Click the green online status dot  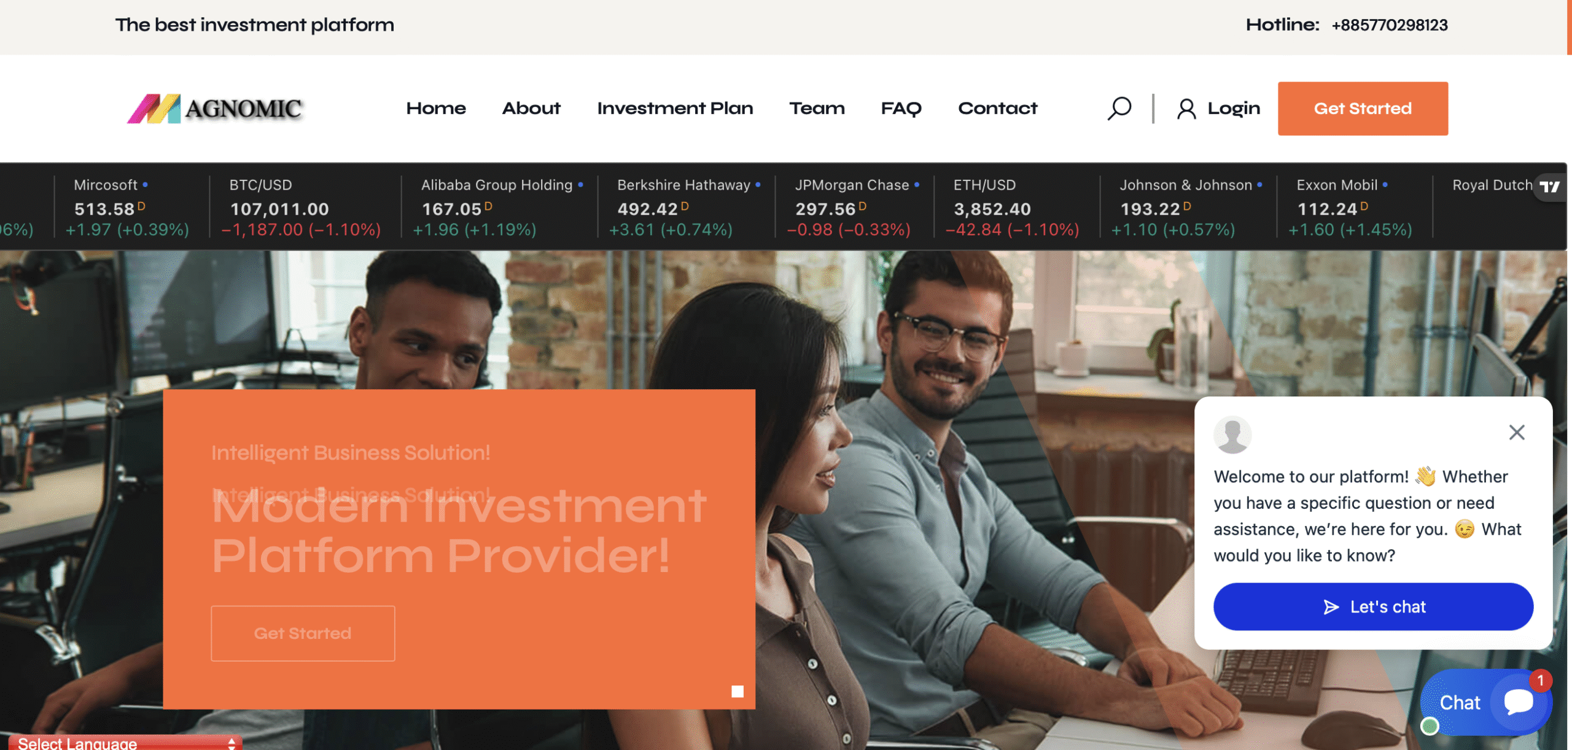click(1430, 726)
